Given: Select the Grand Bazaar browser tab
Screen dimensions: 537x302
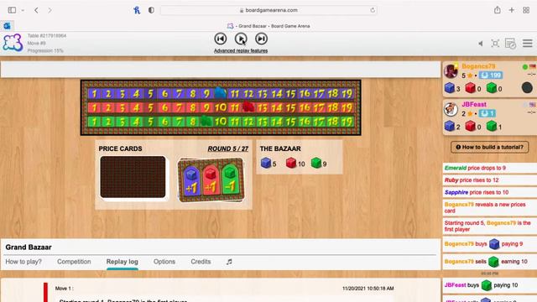Looking at the screenshot, I should (268, 26).
